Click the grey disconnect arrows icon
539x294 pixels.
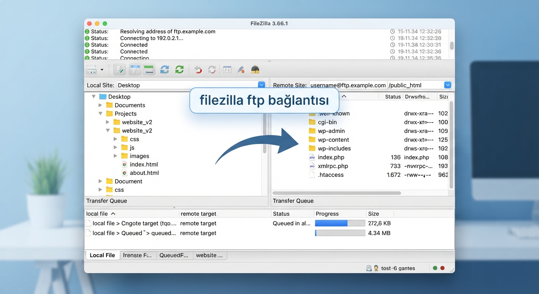[x=212, y=70]
